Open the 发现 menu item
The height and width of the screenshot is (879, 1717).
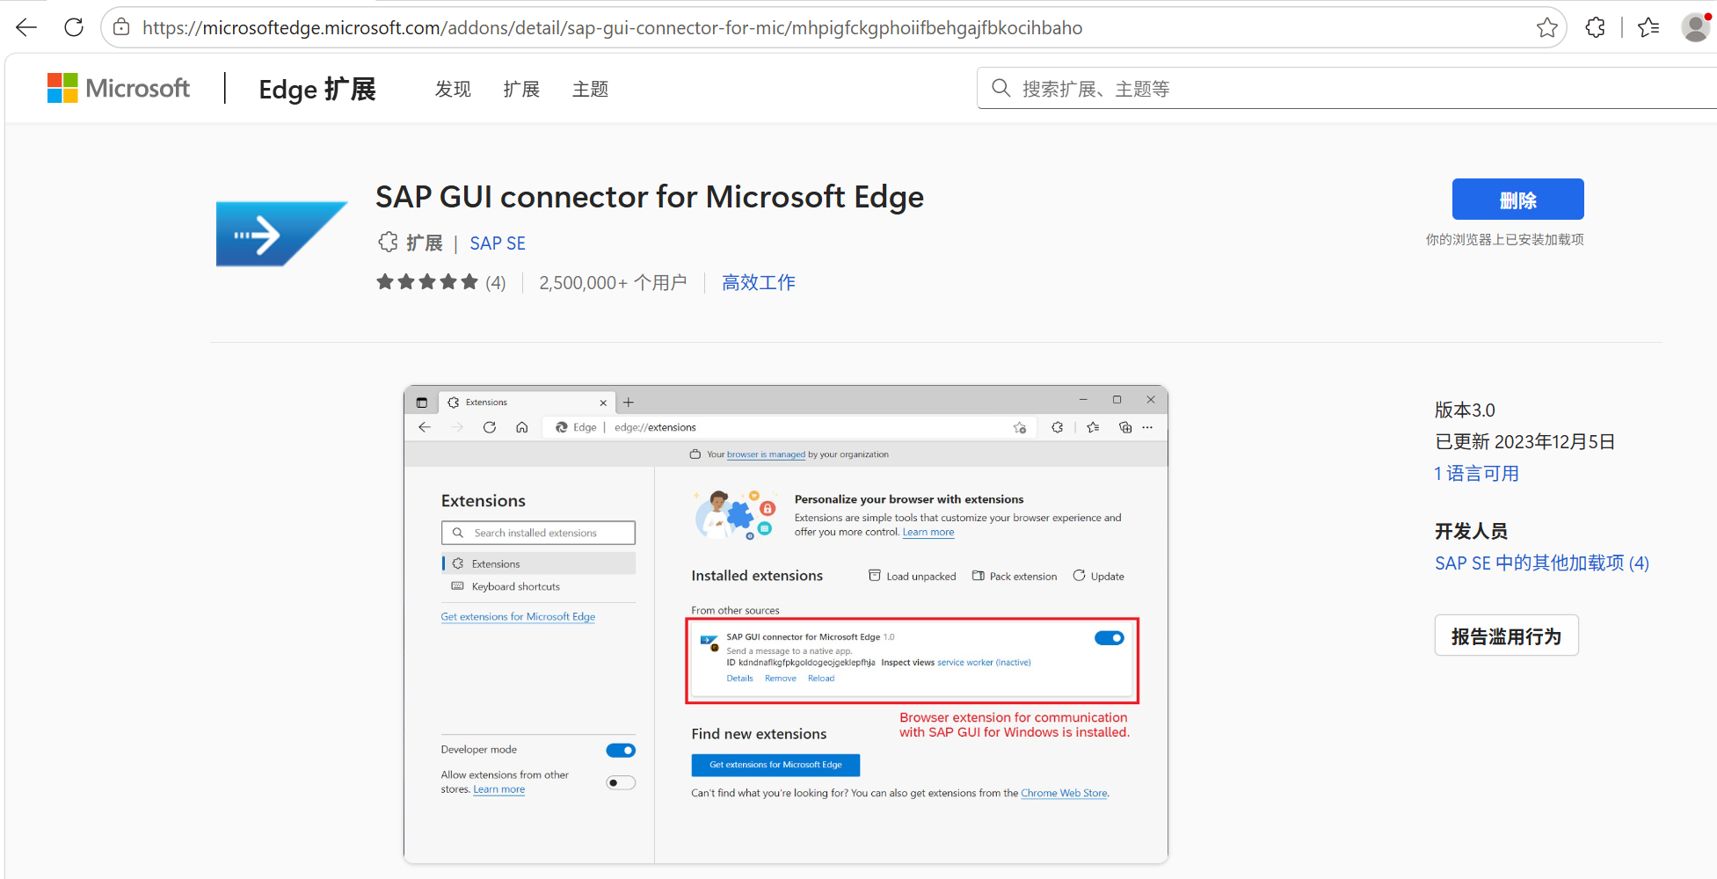(453, 89)
